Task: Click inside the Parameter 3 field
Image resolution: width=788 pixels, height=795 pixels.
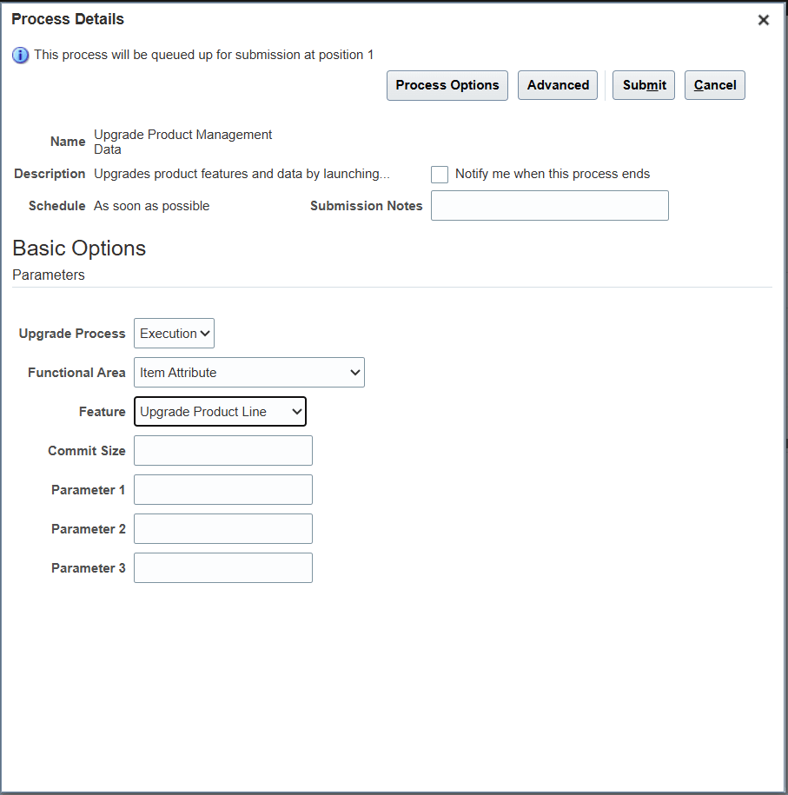Action: tap(222, 567)
